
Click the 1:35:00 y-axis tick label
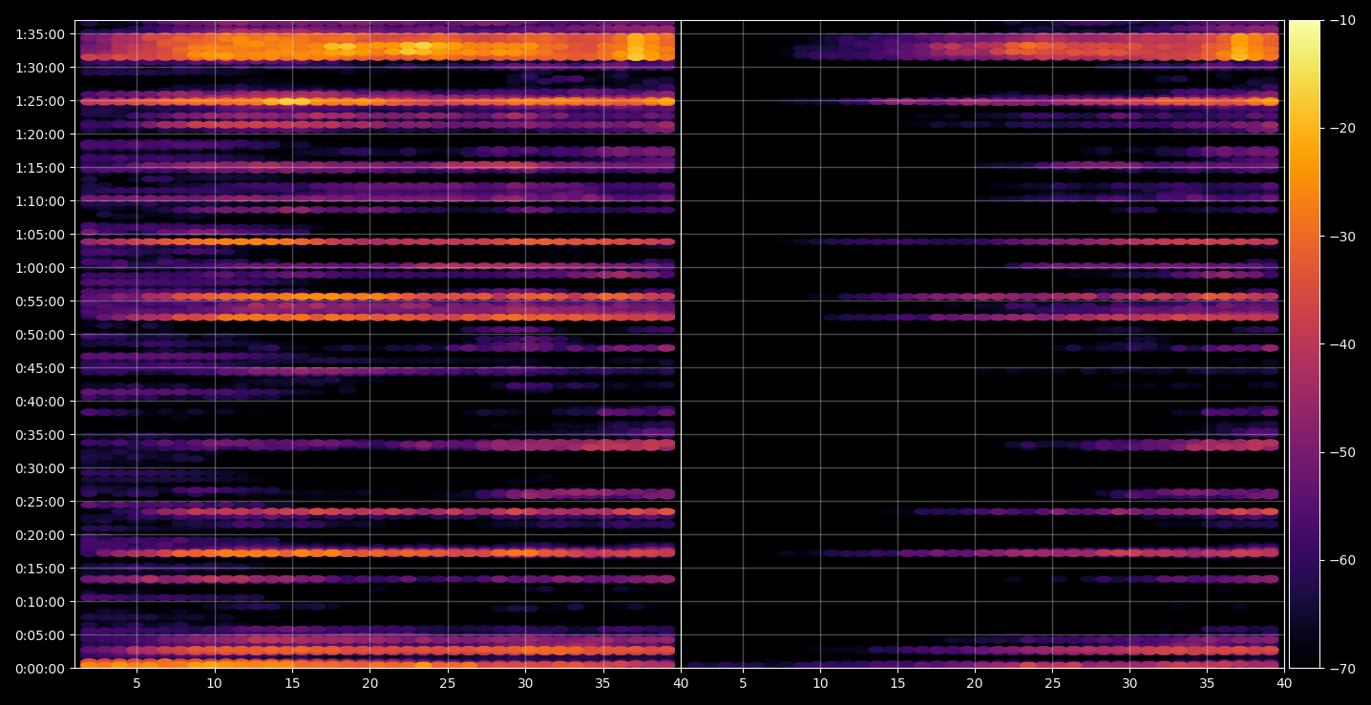coord(40,34)
